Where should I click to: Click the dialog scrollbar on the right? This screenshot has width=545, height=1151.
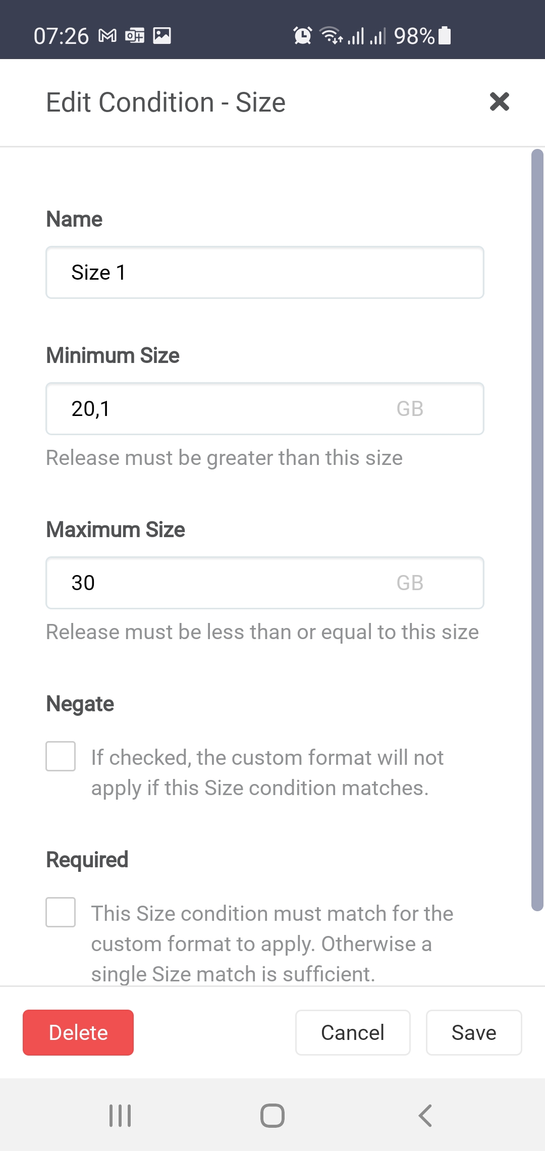pyautogui.click(x=536, y=505)
